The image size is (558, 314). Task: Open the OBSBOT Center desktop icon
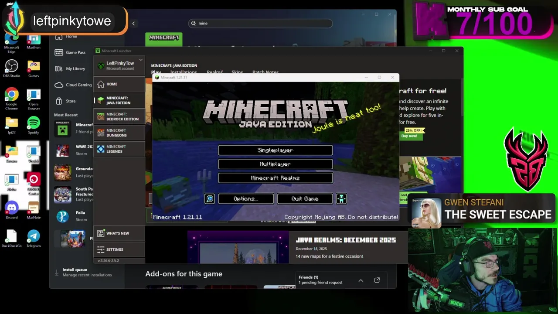(x=34, y=184)
